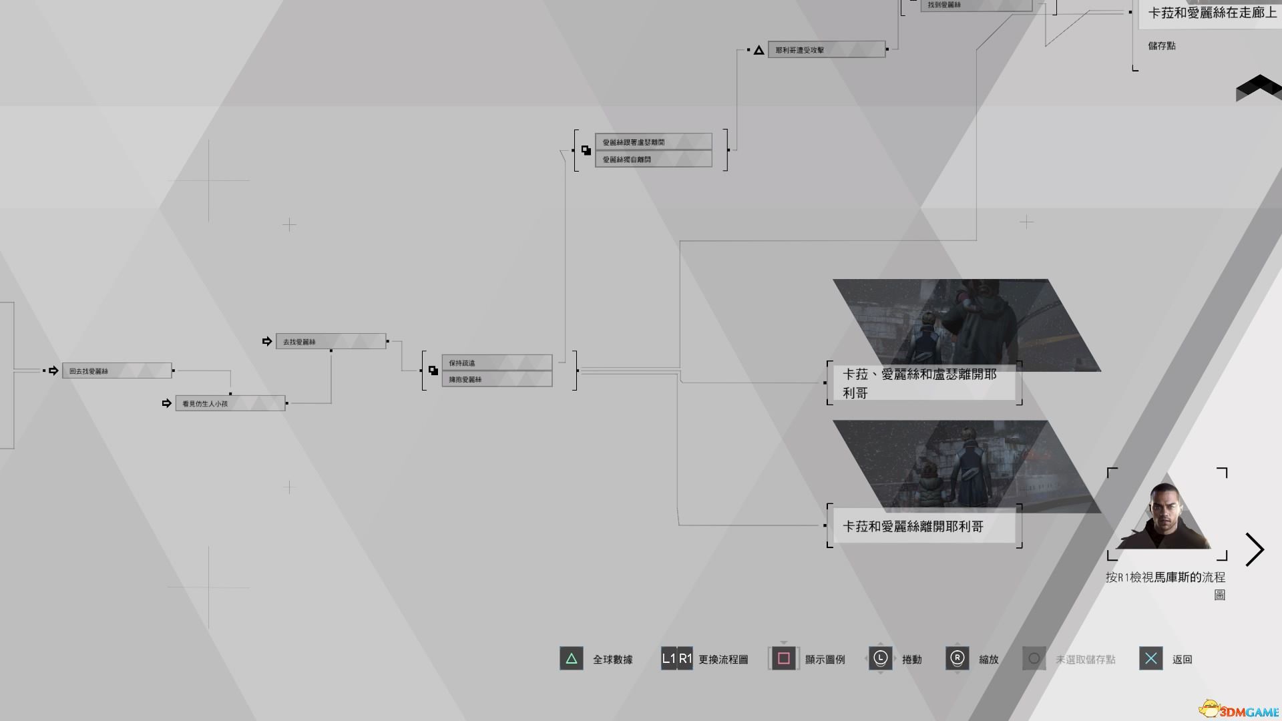Select the 縮放 zoom icon

tap(957, 658)
